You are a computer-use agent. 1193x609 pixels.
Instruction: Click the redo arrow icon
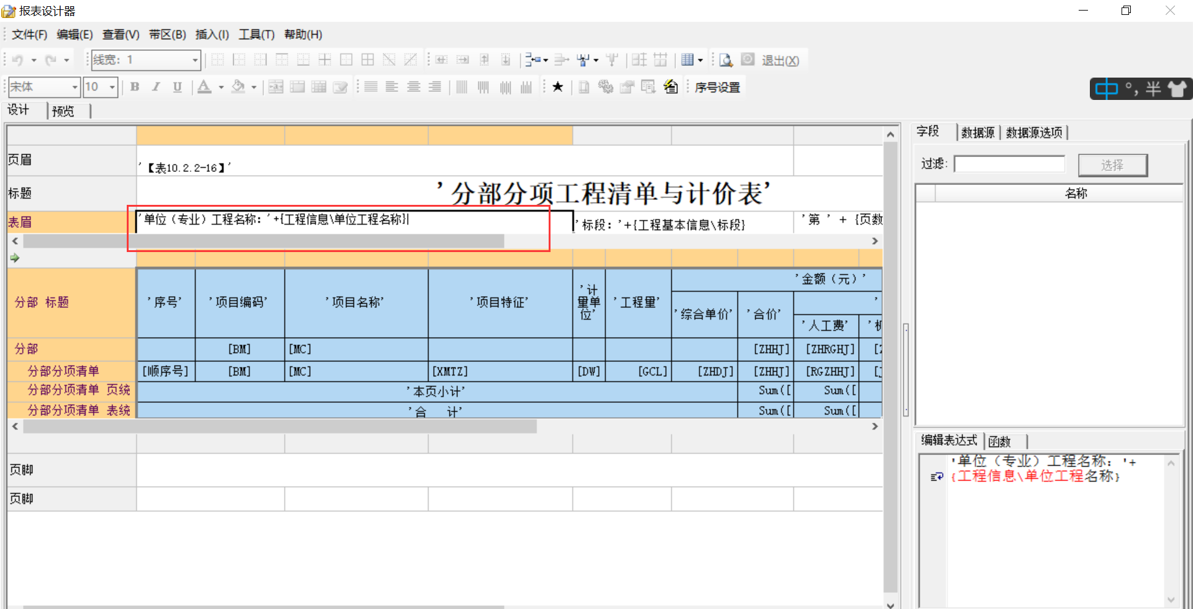pyautogui.click(x=51, y=60)
